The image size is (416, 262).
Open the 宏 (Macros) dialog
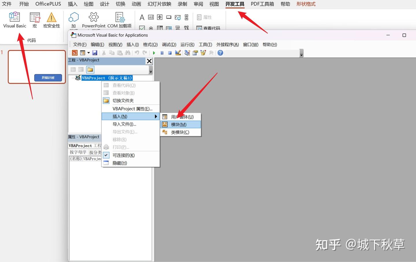[35, 20]
